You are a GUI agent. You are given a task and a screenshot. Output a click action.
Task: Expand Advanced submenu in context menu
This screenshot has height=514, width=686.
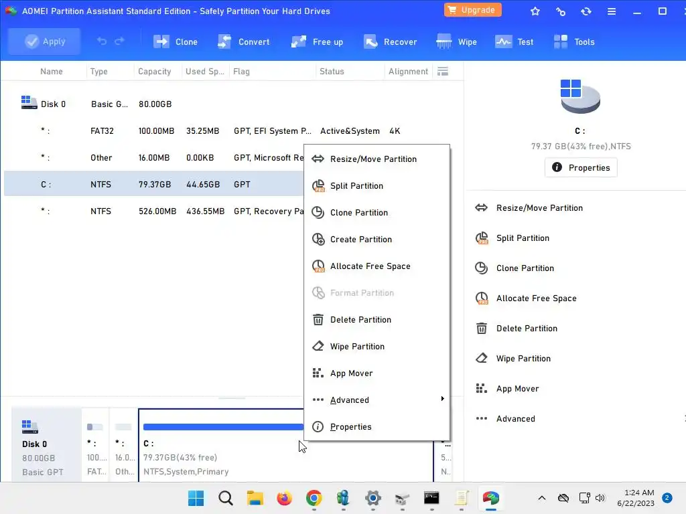click(x=376, y=400)
